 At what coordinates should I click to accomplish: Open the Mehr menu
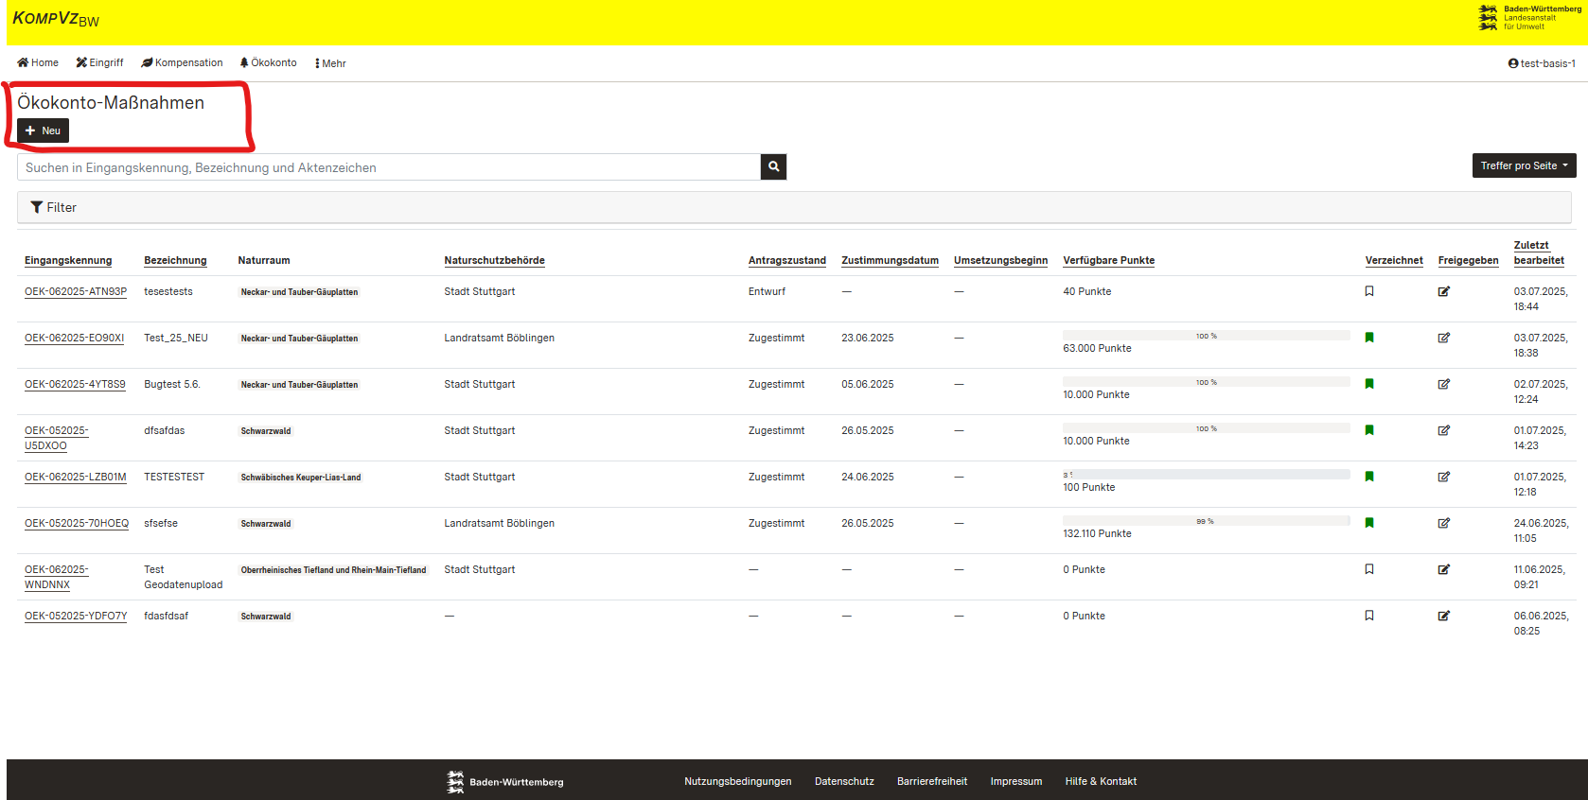tap(330, 63)
